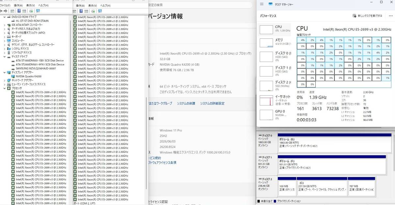Open ヘルプ(H) menu in tree-view Device Manager window
Image resolution: width=395 pixels, height=205 pixels.
(43, 6)
